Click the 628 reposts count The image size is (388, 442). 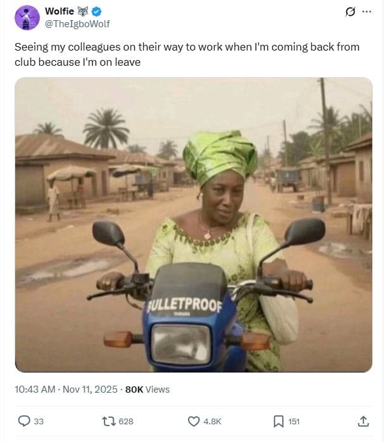coord(126,422)
